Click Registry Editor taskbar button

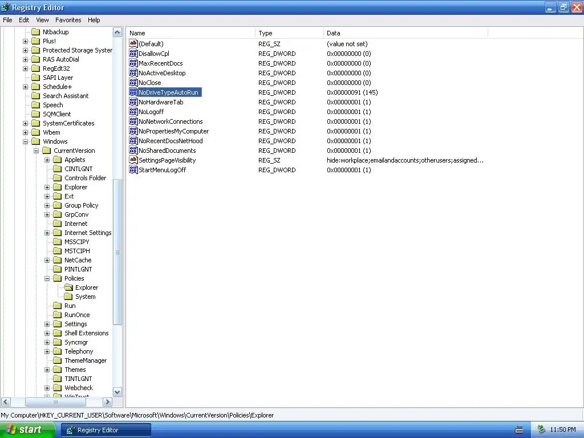tap(106, 430)
